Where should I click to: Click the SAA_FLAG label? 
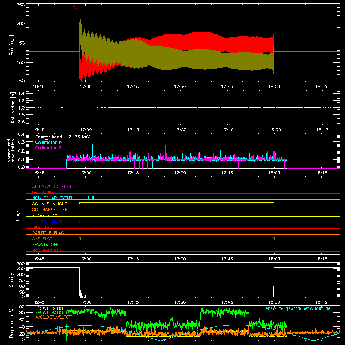(42, 227)
